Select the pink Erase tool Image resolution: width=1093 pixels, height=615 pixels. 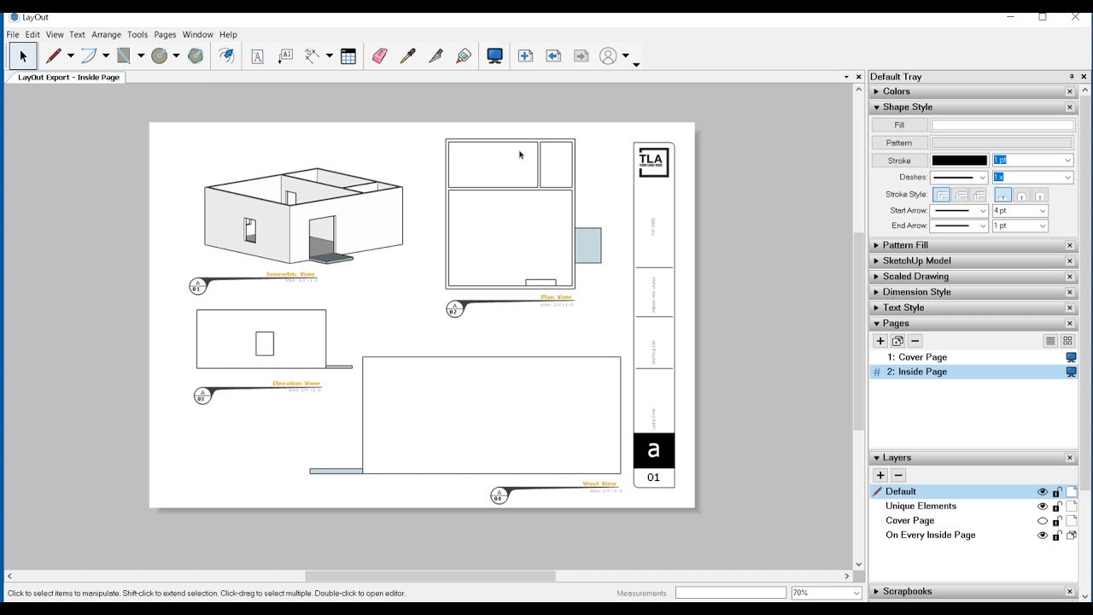point(379,56)
